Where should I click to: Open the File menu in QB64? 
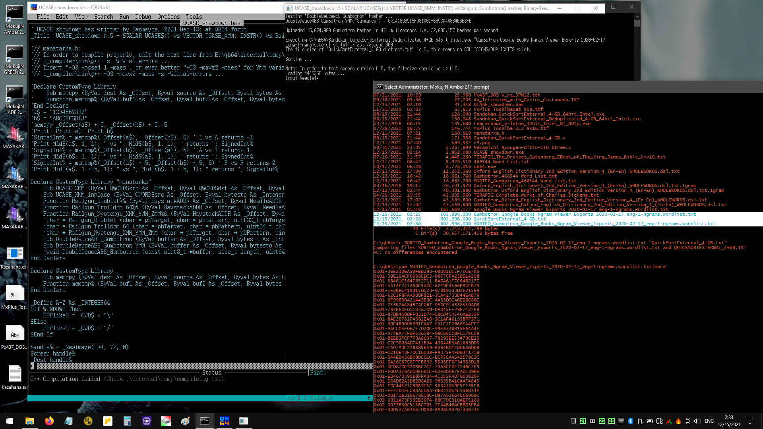[43, 17]
